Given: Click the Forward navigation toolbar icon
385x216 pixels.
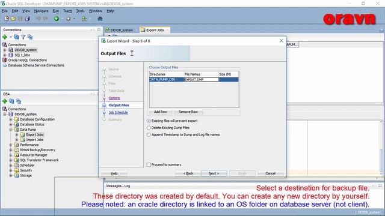Looking at the screenshot, I should point(68,19).
